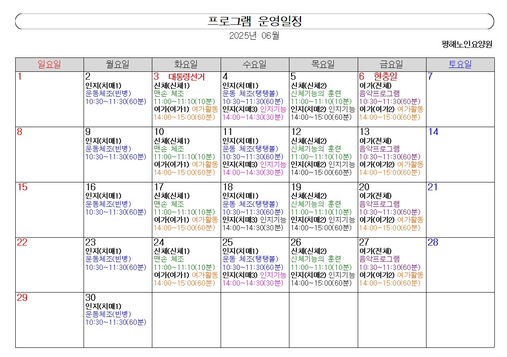
Task: Click the date label 2025년 06월
Action: click(x=254, y=35)
